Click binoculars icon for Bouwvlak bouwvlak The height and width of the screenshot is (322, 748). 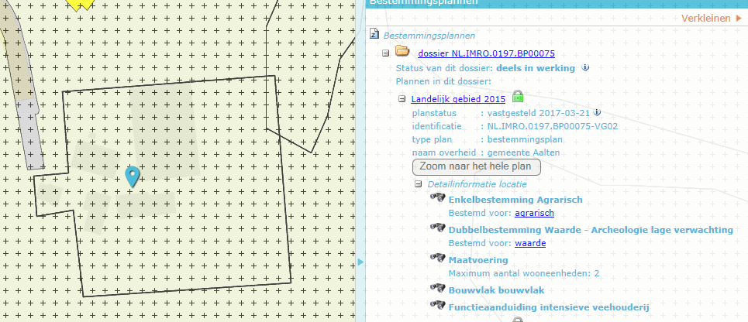pyautogui.click(x=438, y=288)
